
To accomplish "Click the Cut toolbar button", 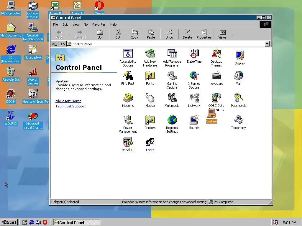I will pyautogui.click(x=118, y=34).
